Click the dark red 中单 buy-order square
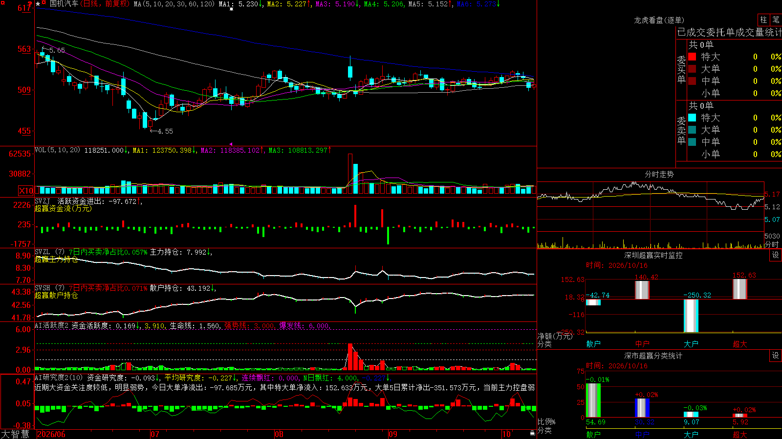The height and width of the screenshot is (439, 782). click(692, 81)
